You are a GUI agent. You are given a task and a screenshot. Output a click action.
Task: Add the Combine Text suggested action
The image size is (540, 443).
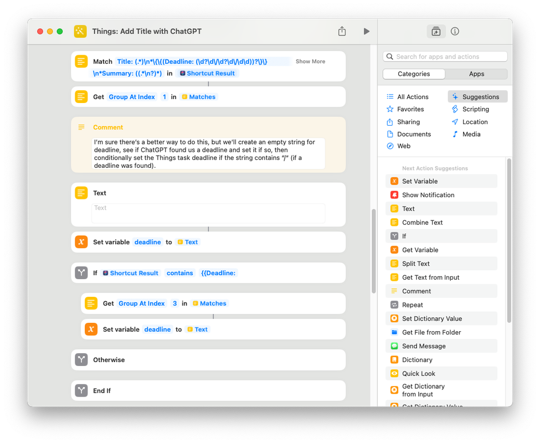click(441, 223)
